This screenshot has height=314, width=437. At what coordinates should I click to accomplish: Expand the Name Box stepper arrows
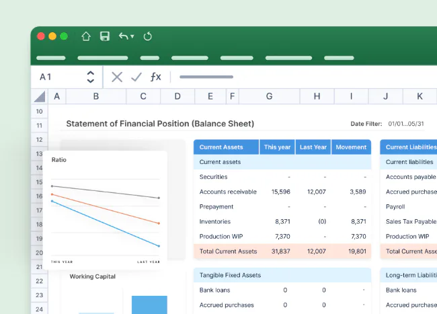(x=90, y=77)
